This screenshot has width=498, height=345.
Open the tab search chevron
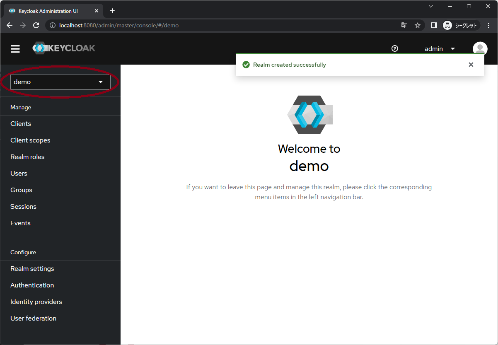point(431,6)
